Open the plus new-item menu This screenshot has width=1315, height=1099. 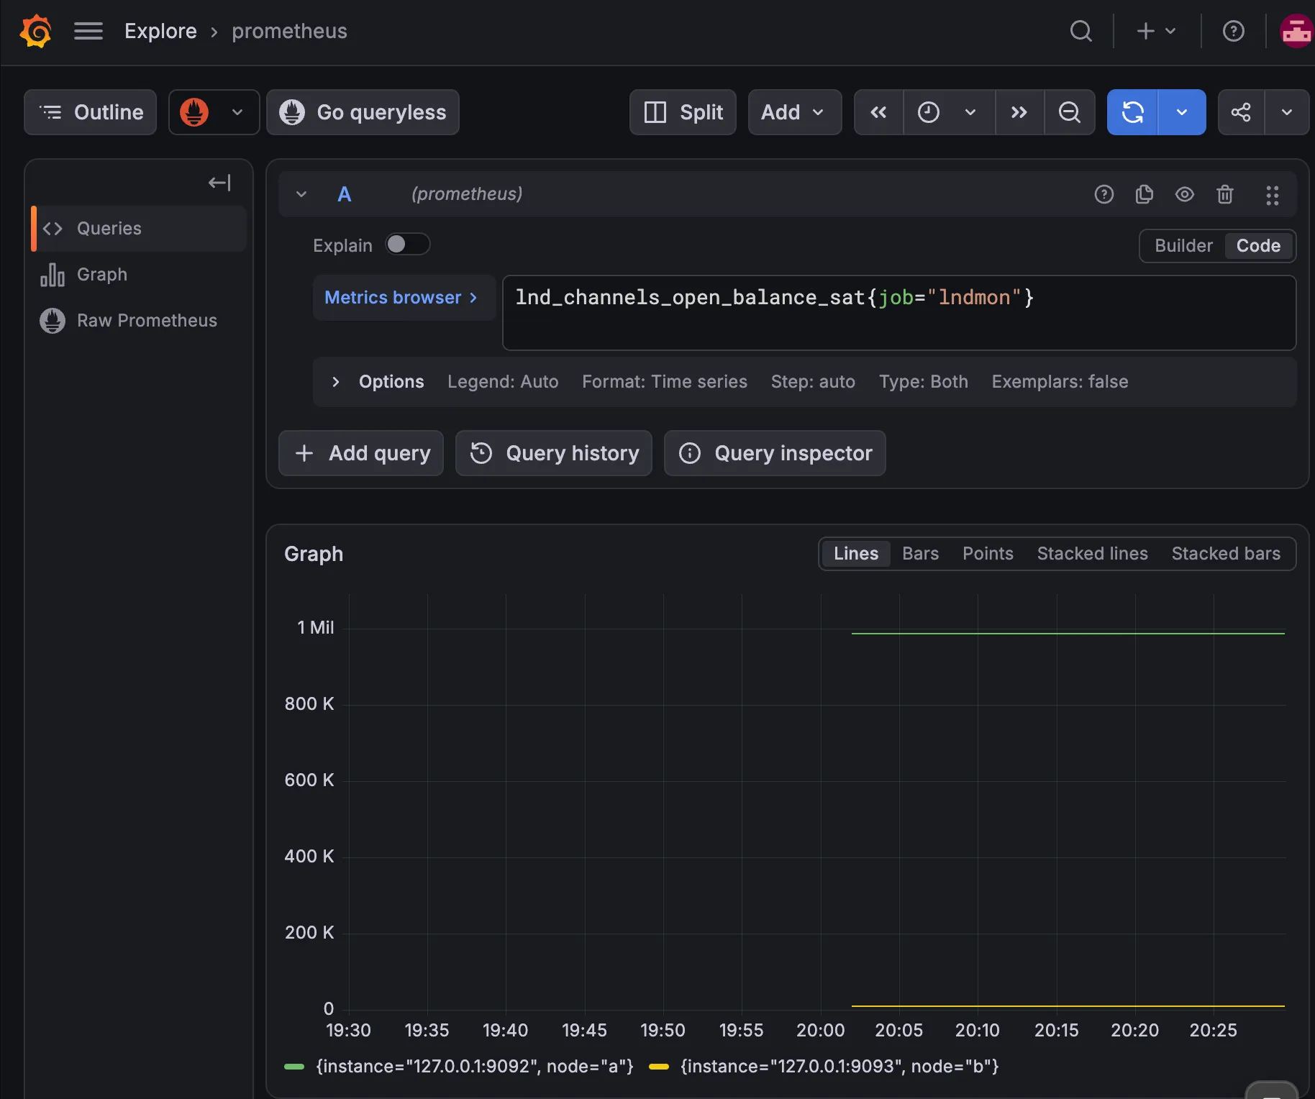(x=1156, y=32)
